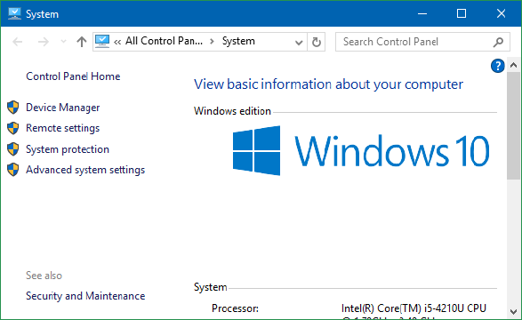522x320 pixels.
Task: Click the vertical scrollbar down arrow
Action: pyautogui.click(x=513, y=312)
